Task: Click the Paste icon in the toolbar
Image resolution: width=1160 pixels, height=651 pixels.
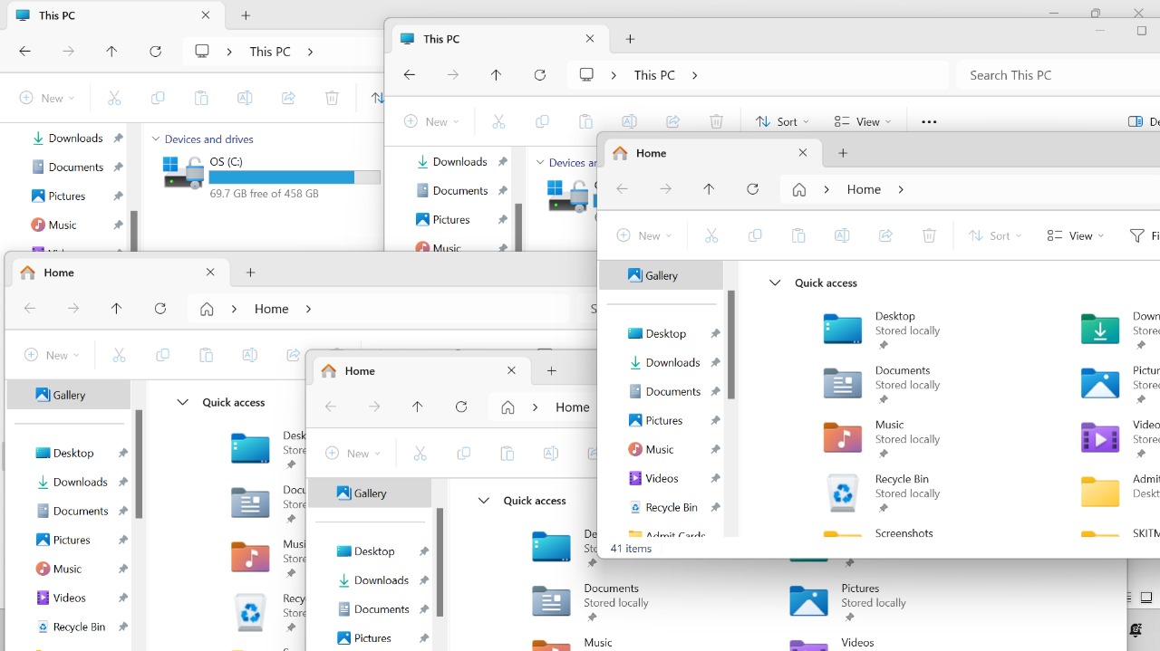Action: click(798, 235)
